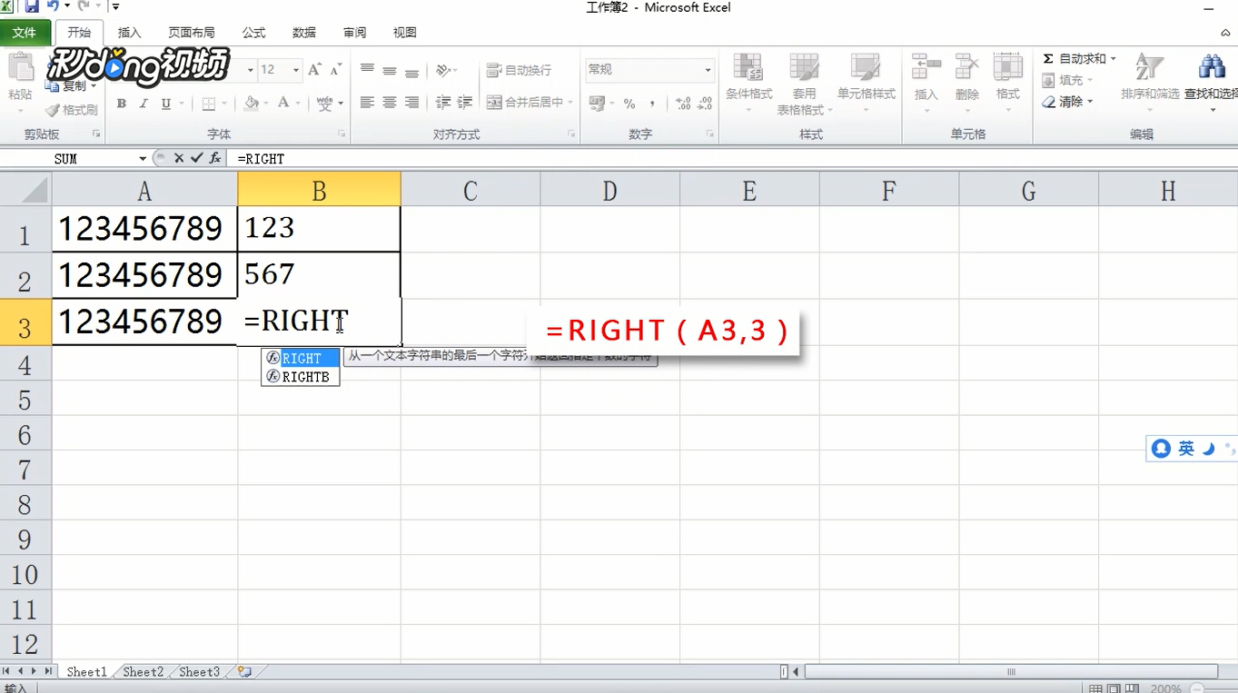This screenshot has height=693, width=1238.
Task: Click the increase indent icon
Action: point(465,103)
